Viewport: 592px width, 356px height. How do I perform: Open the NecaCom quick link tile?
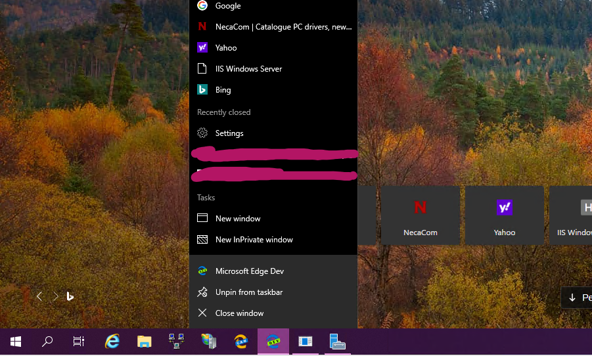coord(421,215)
